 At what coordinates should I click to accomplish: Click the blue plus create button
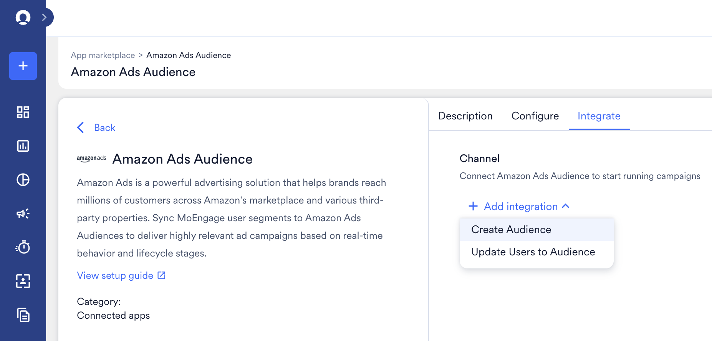click(23, 66)
